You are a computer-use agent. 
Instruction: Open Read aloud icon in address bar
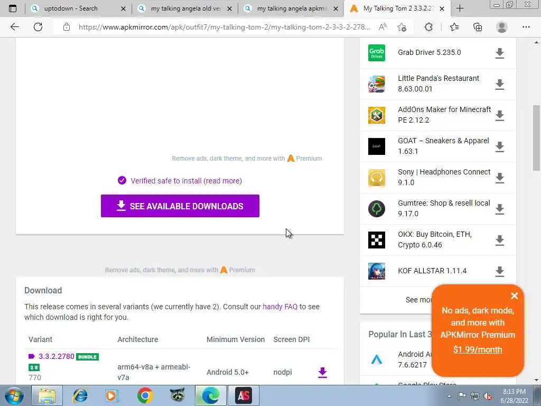[x=383, y=27]
